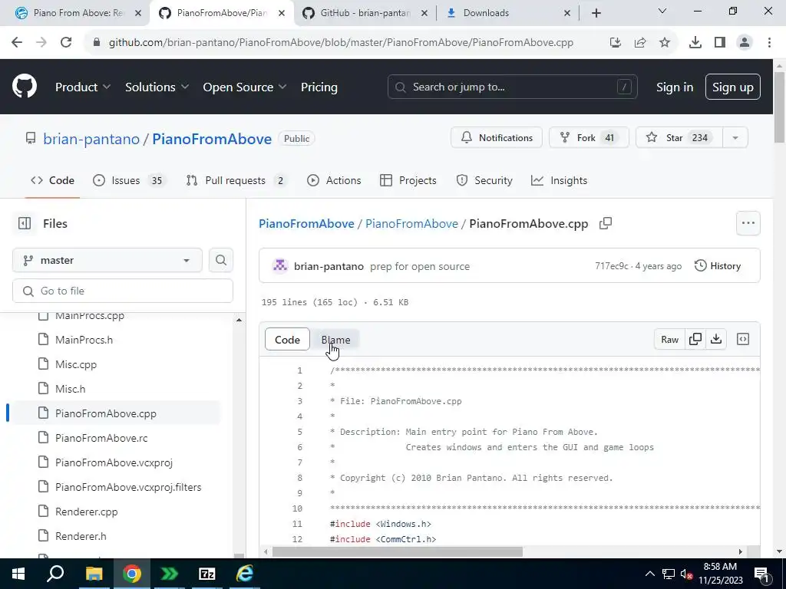The height and width of the screenshot is (589, 786).
Task: Open the Projects tab
Action: click(408, 180)
